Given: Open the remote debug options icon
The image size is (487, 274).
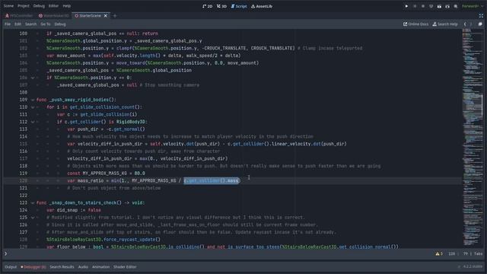Looking at the screenshot, I should pyautogui.click(x=431, y=6).
